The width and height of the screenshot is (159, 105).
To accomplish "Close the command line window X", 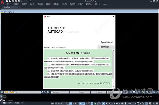I will pyautogui.click(x=1, y=97).
